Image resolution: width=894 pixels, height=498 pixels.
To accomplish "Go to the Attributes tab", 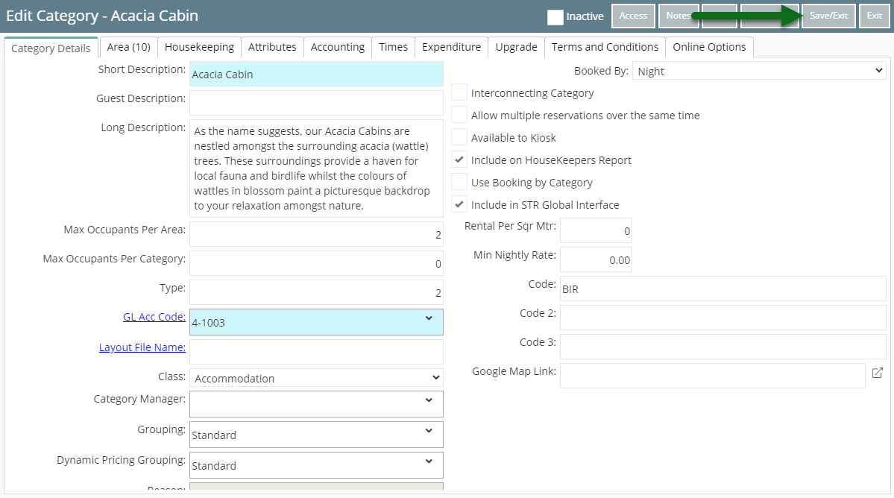I will click(x=273, y=47).
